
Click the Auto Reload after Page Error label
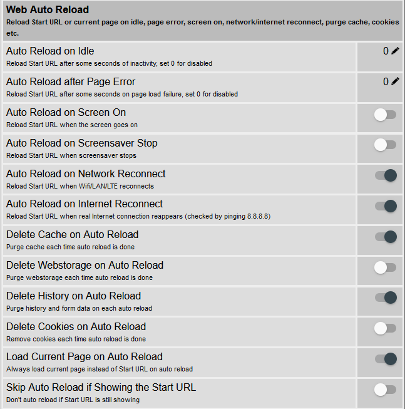(x=71, y=82)
